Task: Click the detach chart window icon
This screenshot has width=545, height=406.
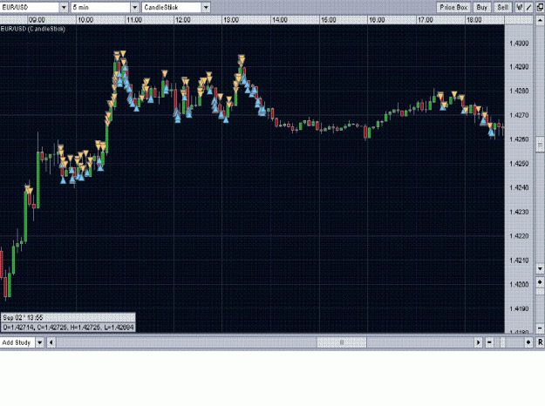Action: click(540, 7)
